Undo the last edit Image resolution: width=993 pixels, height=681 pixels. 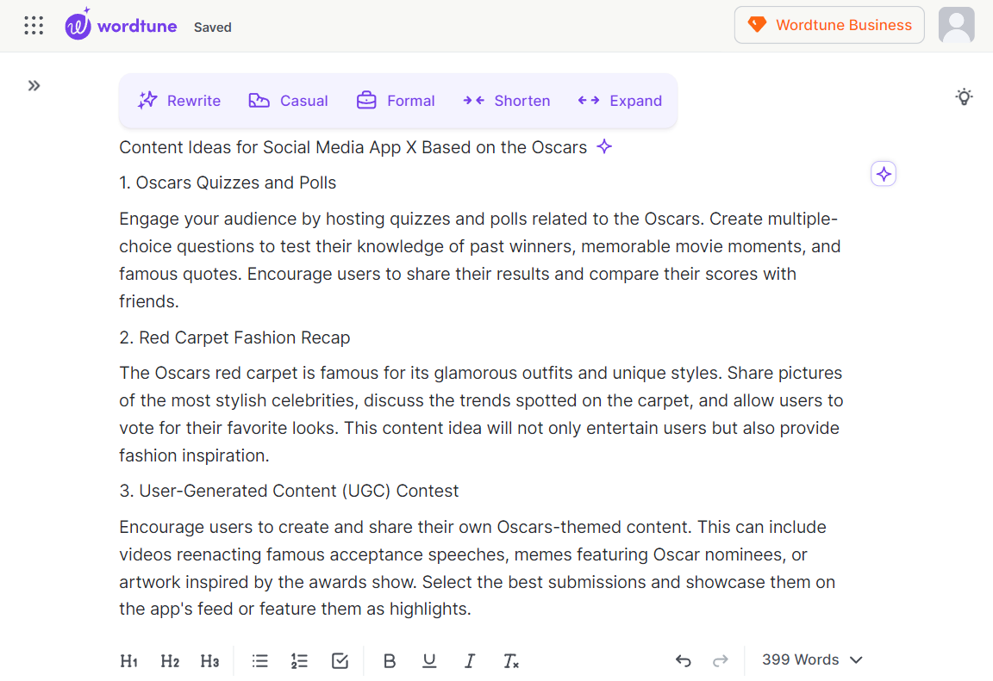tap(683, 659)
